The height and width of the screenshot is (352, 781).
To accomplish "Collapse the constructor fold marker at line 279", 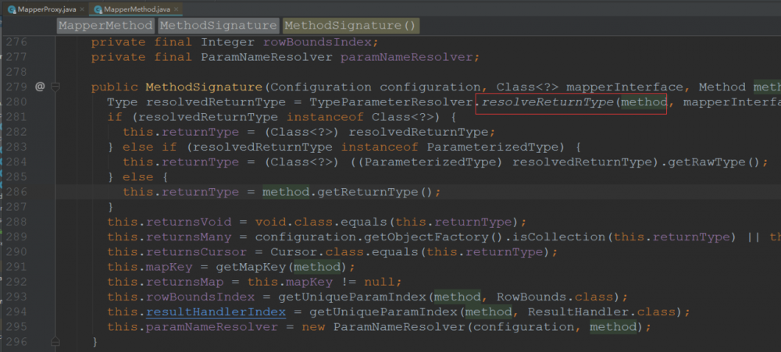I will [55, 87].
